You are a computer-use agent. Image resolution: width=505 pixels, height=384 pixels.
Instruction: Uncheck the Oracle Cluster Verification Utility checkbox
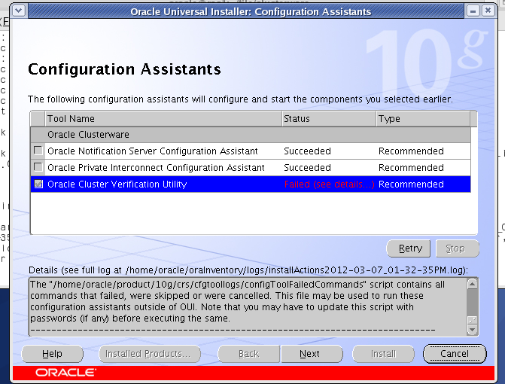coord(38,184)
